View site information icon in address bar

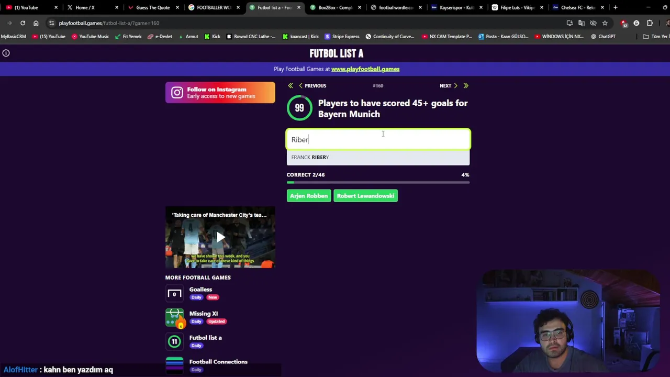click(51, 23)
